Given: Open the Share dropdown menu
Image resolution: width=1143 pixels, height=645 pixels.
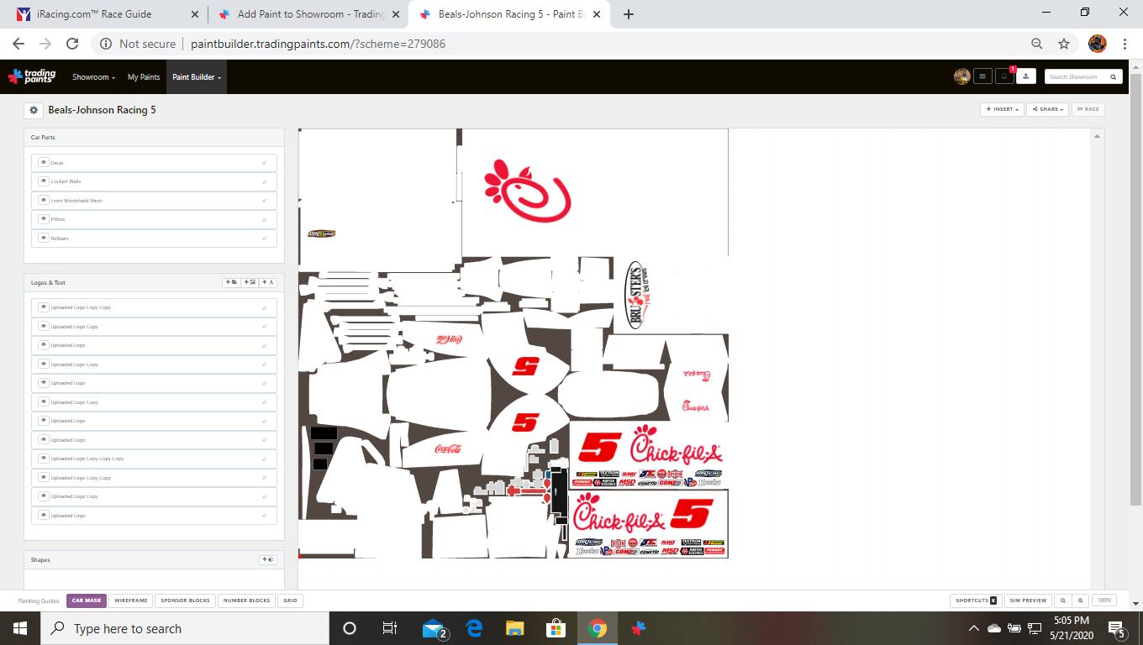Looking at the screenshot, I should click(x=1048, y=109).
